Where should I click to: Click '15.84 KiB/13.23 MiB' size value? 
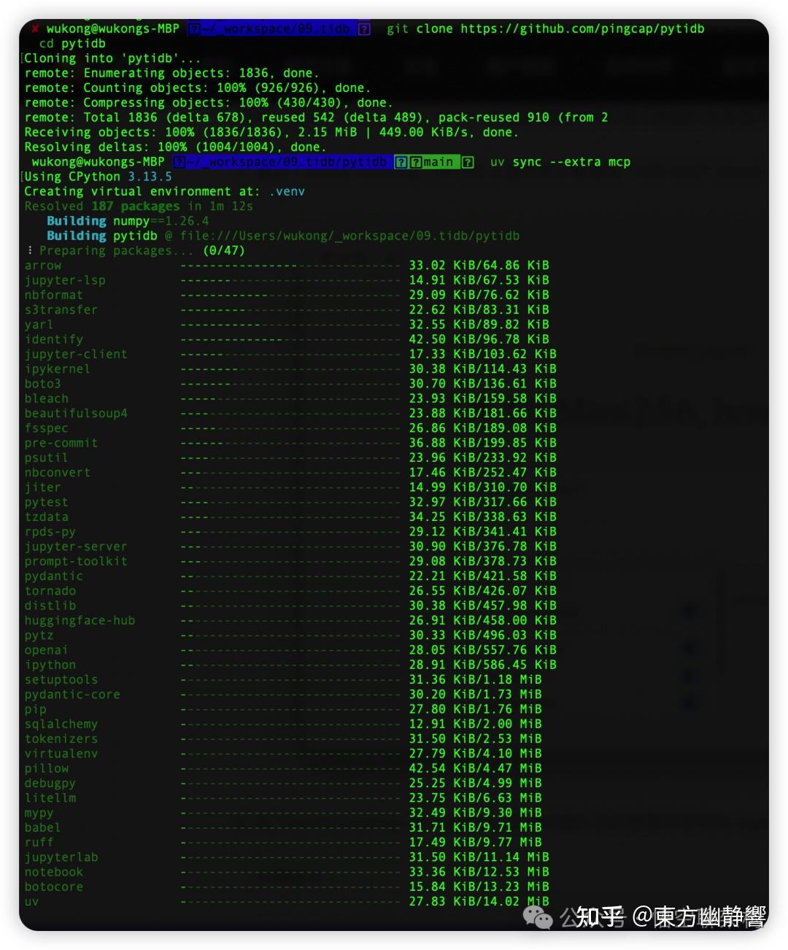click(479, 887)
